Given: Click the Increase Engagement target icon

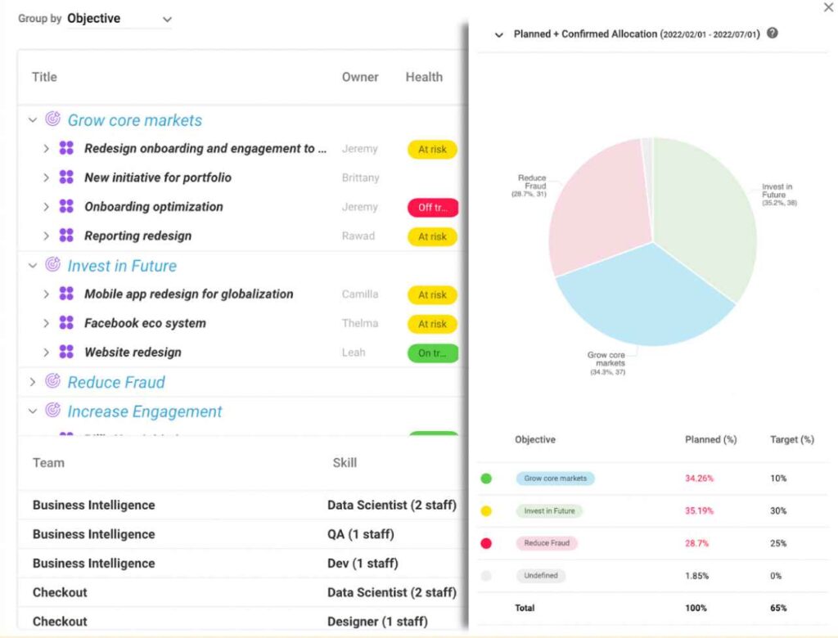Looking at the screenshot, I should 53,411.
